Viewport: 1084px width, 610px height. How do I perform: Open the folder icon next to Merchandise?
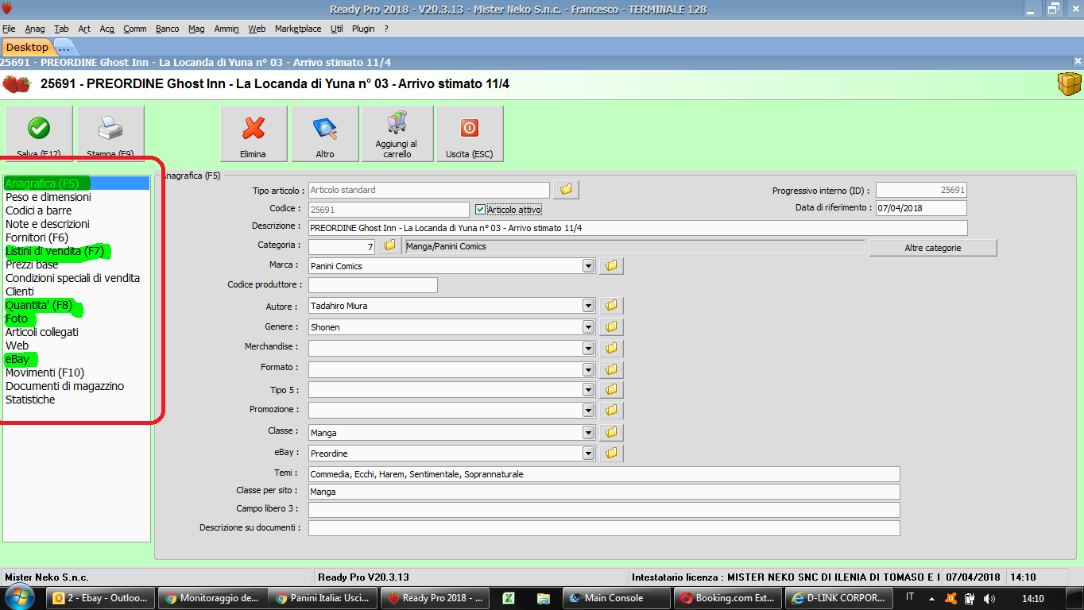point(611,348)
